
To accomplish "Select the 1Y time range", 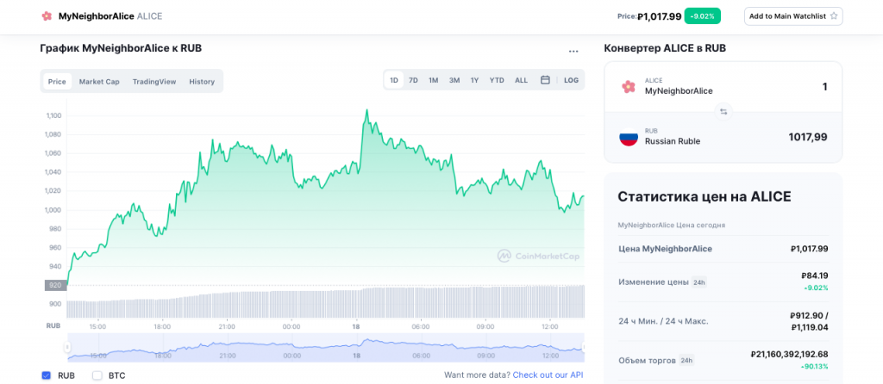I will pos(474,80).
